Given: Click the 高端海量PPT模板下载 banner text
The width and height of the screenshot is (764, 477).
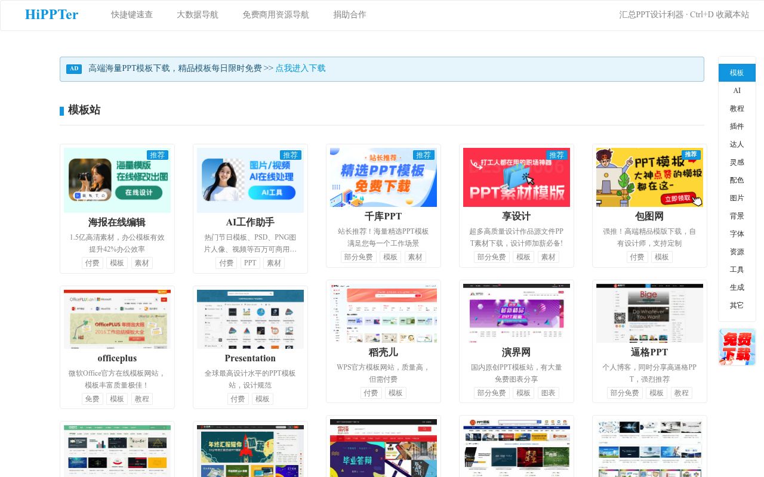Looking at the screenshot, I should [175, 69].
